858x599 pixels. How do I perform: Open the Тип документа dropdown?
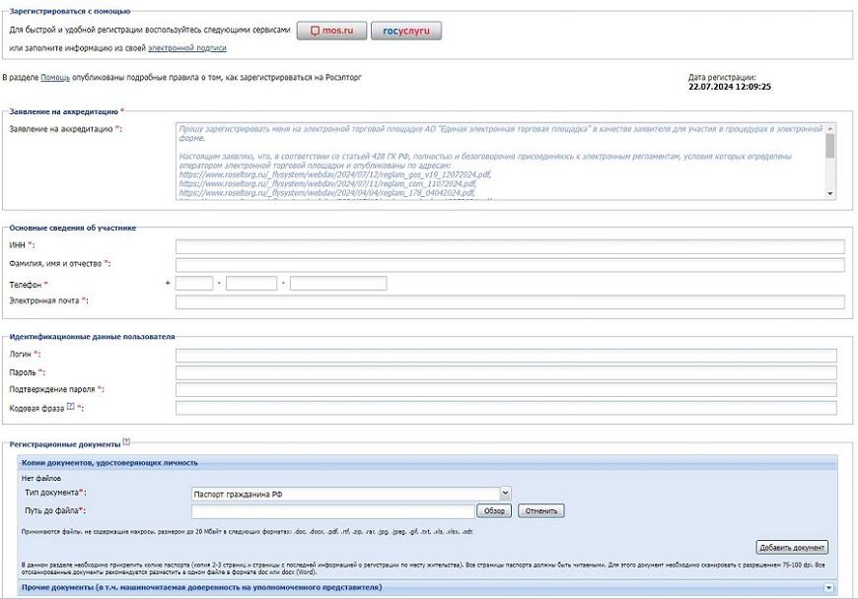[351, 494]
